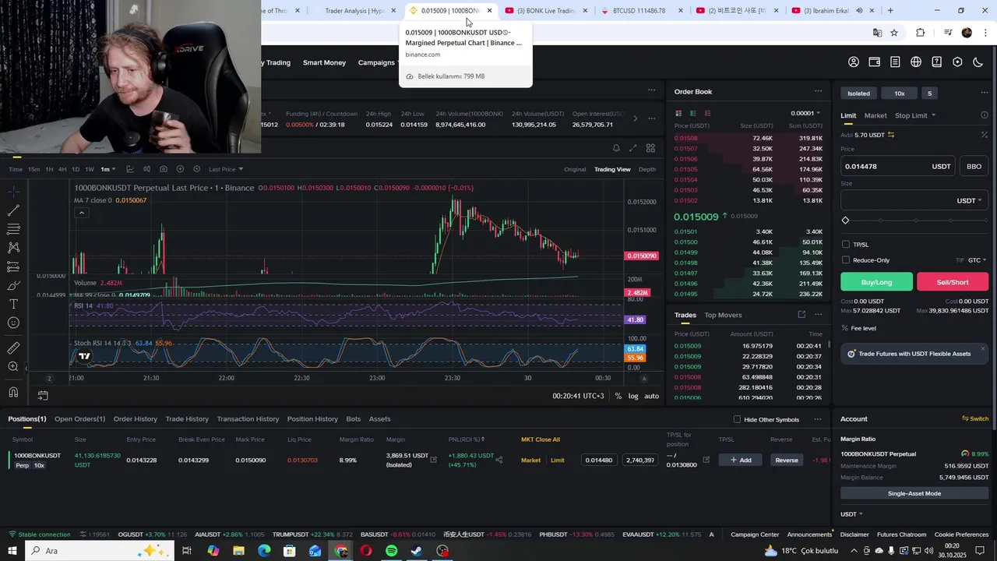Expand chart to fullscreen

coord(632,148)
